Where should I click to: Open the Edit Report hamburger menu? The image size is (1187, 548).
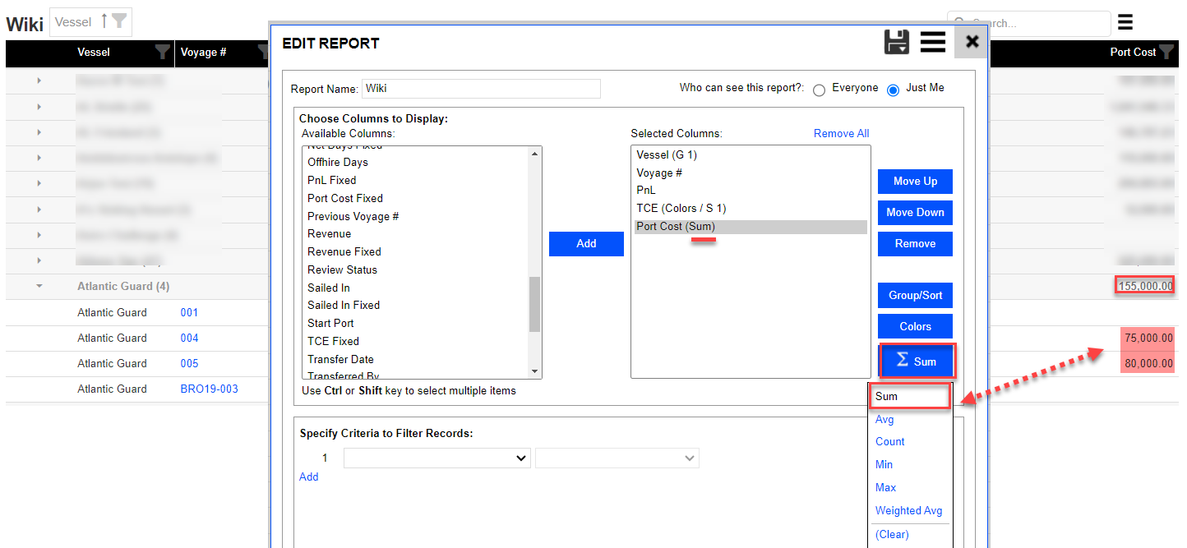coord(932,41)
